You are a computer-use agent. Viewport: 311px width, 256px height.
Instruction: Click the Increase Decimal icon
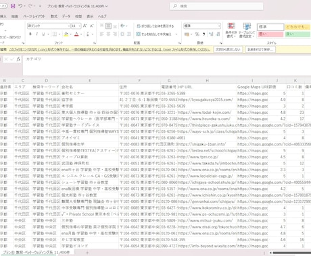[x=211, y=34]
